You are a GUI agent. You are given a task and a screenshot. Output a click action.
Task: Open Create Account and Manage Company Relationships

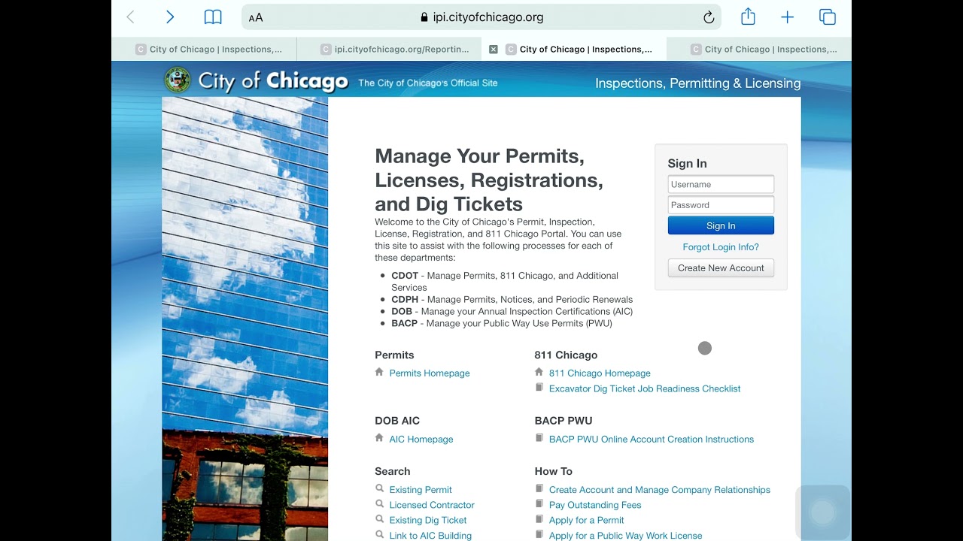pos(660,490)
